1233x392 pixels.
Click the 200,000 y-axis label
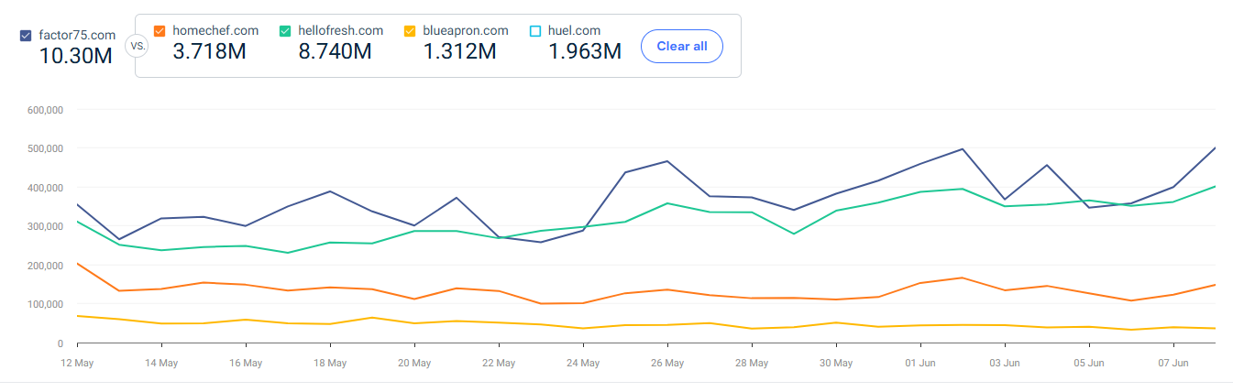click(44, 266)
